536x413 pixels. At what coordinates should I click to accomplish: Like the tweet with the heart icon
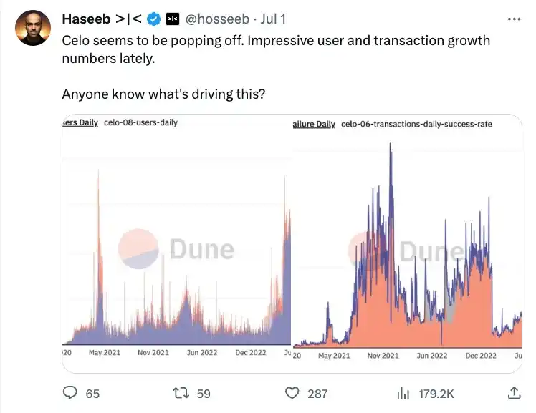[x=292, y=393]
